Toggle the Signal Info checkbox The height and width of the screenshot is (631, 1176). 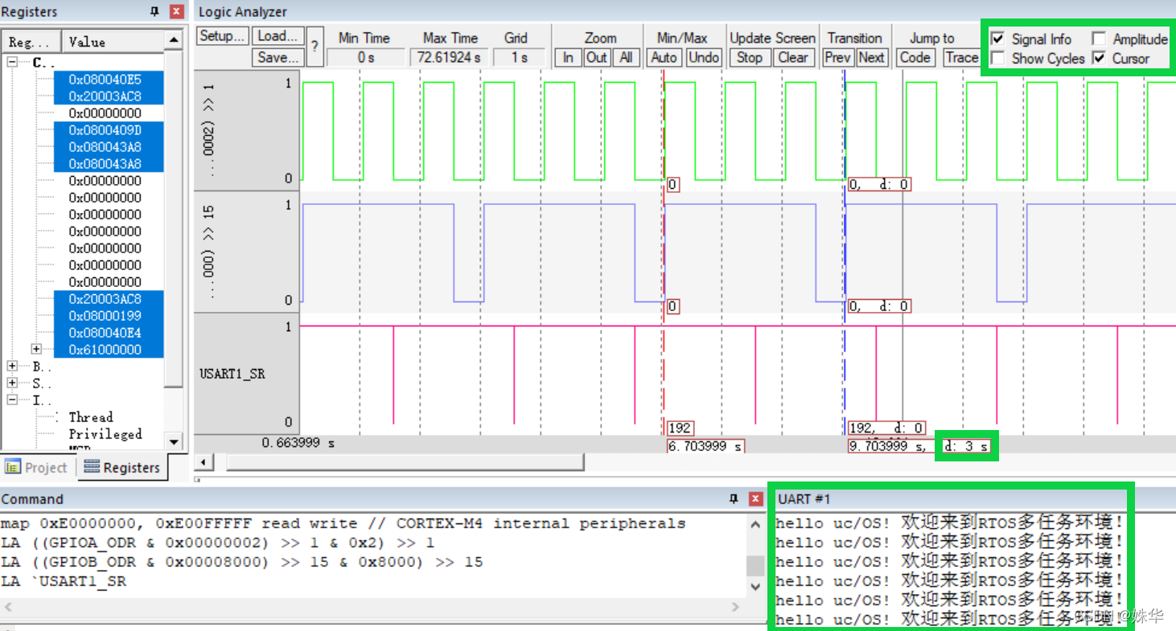997,39
